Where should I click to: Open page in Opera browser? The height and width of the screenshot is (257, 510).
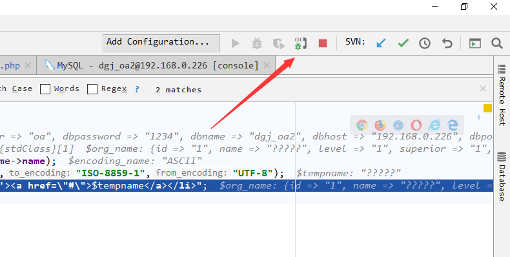tap(416, 125)
